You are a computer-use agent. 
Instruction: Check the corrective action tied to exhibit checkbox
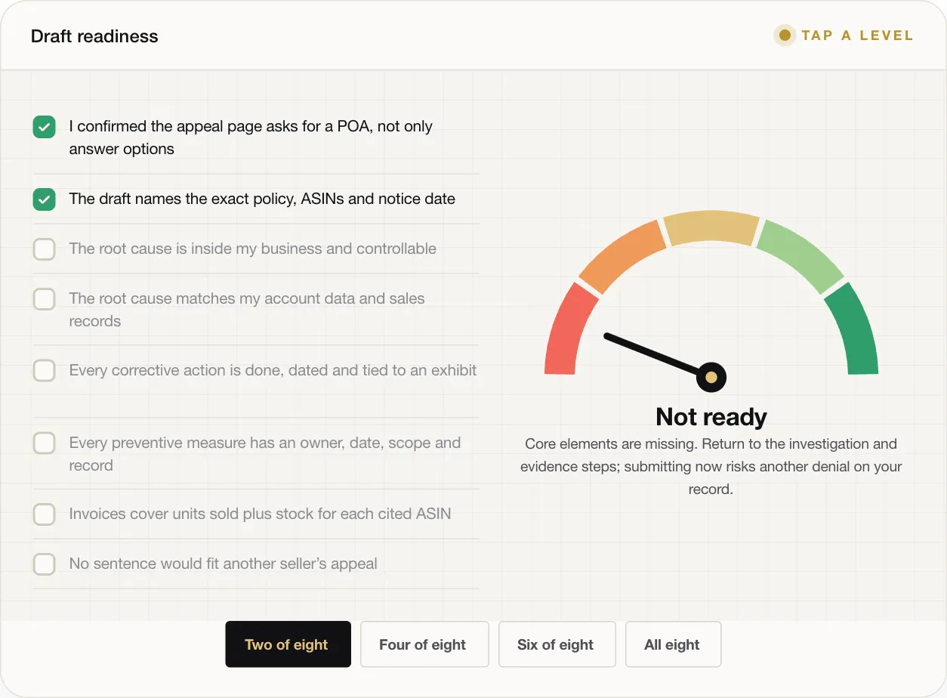pyautogui.click(x=45, y=371)
